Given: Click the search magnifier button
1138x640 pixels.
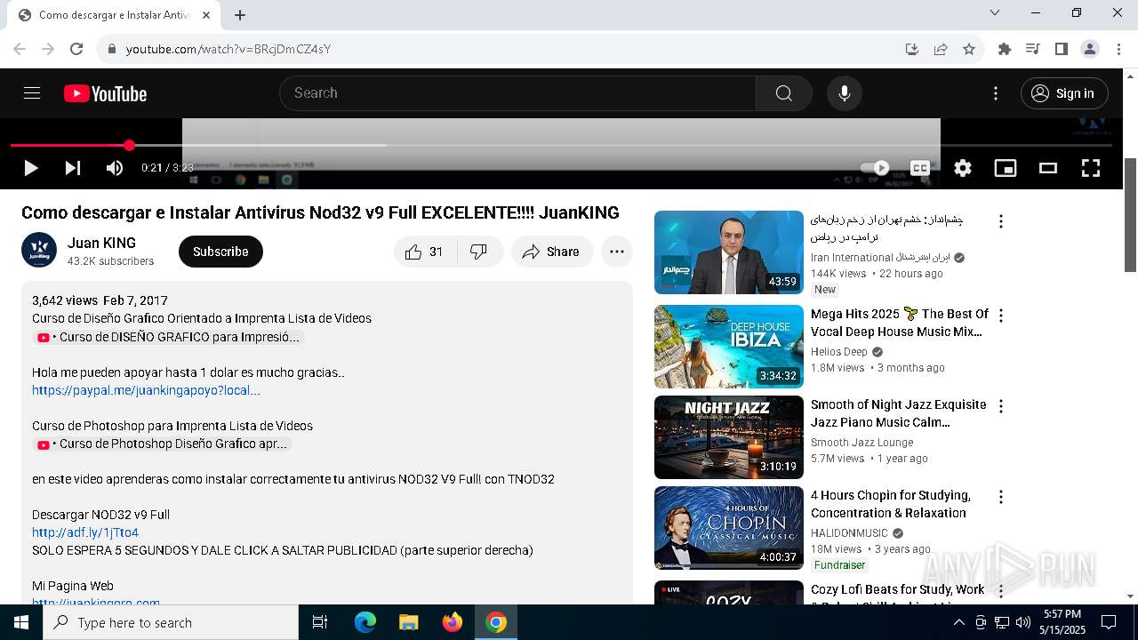Looking at the screenshot, I should tap(783, 93).
